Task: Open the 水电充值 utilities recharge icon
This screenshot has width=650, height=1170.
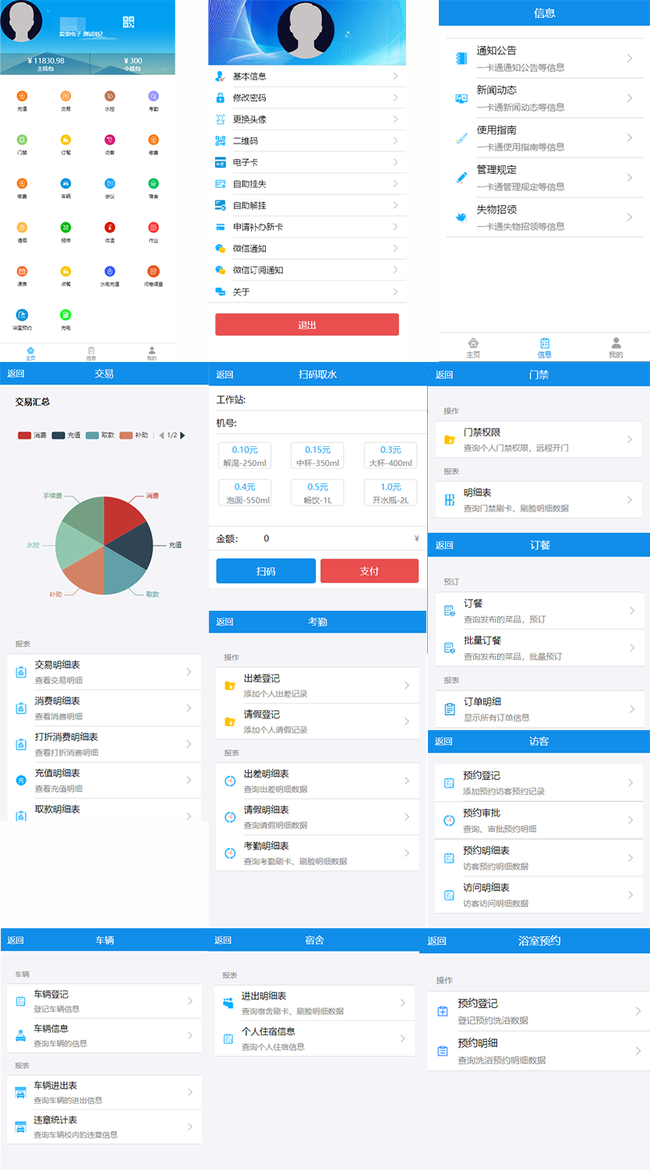Action: pos(110,271)
